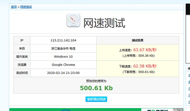Click the upload speed 63.67 KB/秒
Viewport: 190px width, 111px height.
click(145, 50)
